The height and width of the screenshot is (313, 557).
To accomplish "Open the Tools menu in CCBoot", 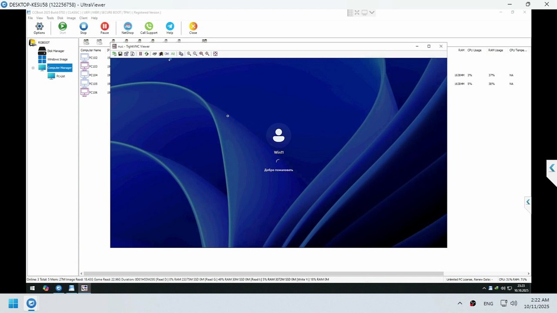I will click(x=50, y=18).
